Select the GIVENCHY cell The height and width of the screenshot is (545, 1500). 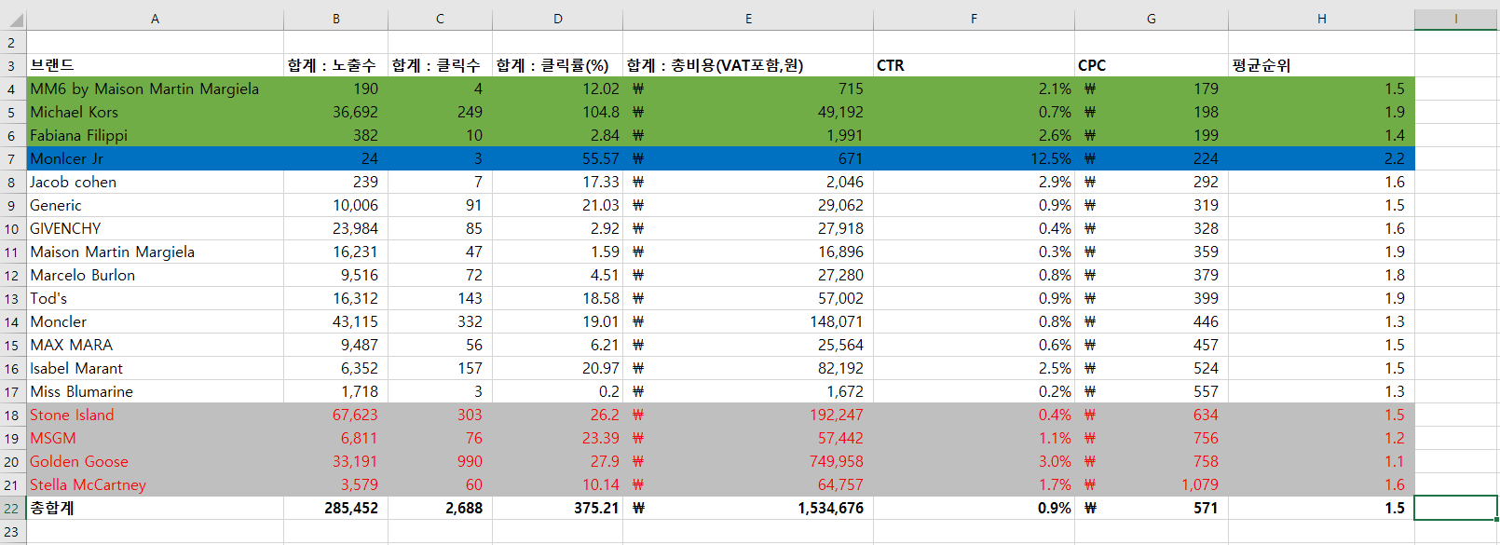(x=155, y=228)
